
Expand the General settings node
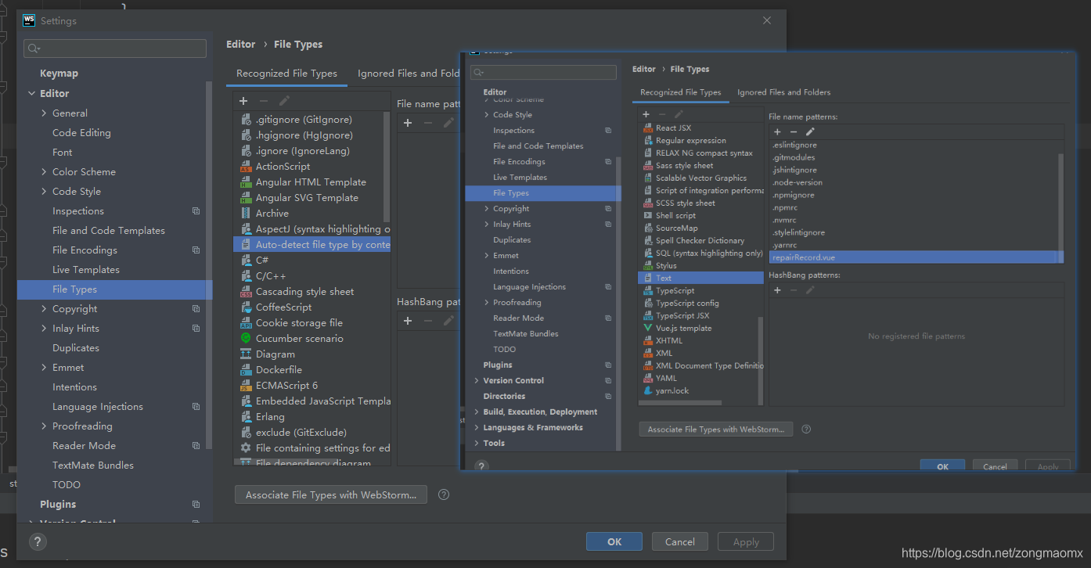coord(44,113)
